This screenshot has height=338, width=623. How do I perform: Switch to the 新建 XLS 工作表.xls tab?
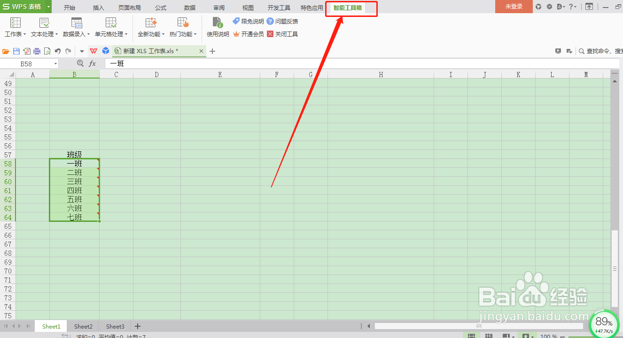[x=150, y=51]
